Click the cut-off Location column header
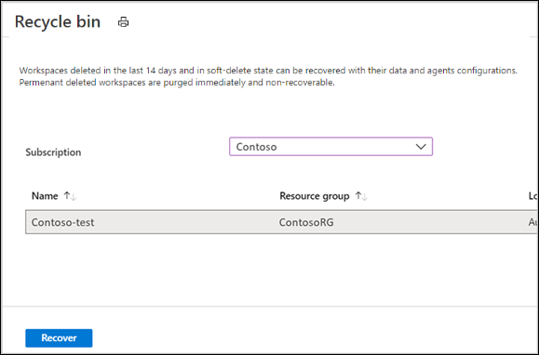 (532, 196)
